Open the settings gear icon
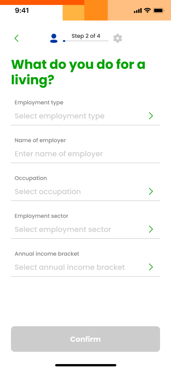This screenshot has height=370, width=171. pyautogui.click(x=117, y=38)
